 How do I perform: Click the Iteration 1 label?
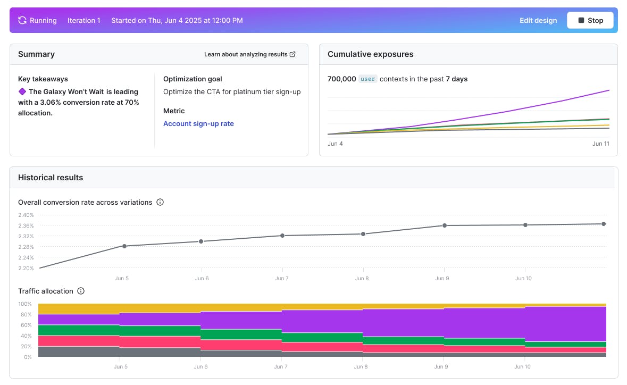(84, 20)
